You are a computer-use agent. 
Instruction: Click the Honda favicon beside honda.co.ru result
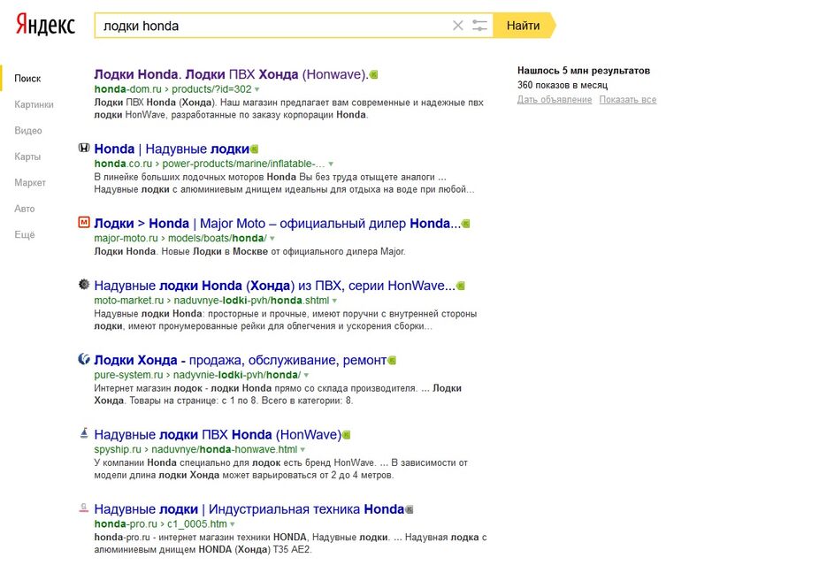[x=84, y=148]
